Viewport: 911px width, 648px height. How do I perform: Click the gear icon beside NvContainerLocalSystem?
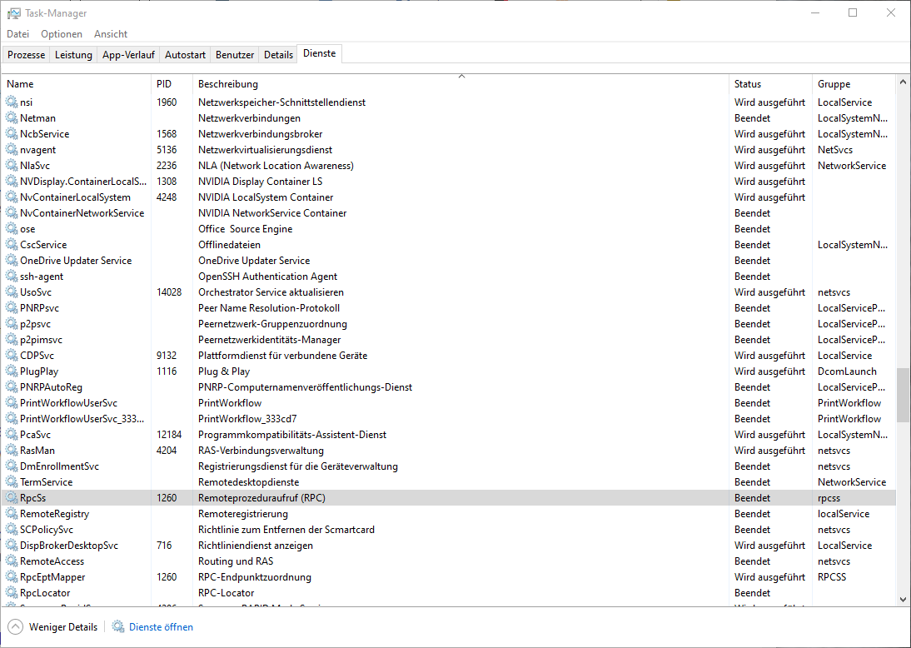(x=12, y=197)
